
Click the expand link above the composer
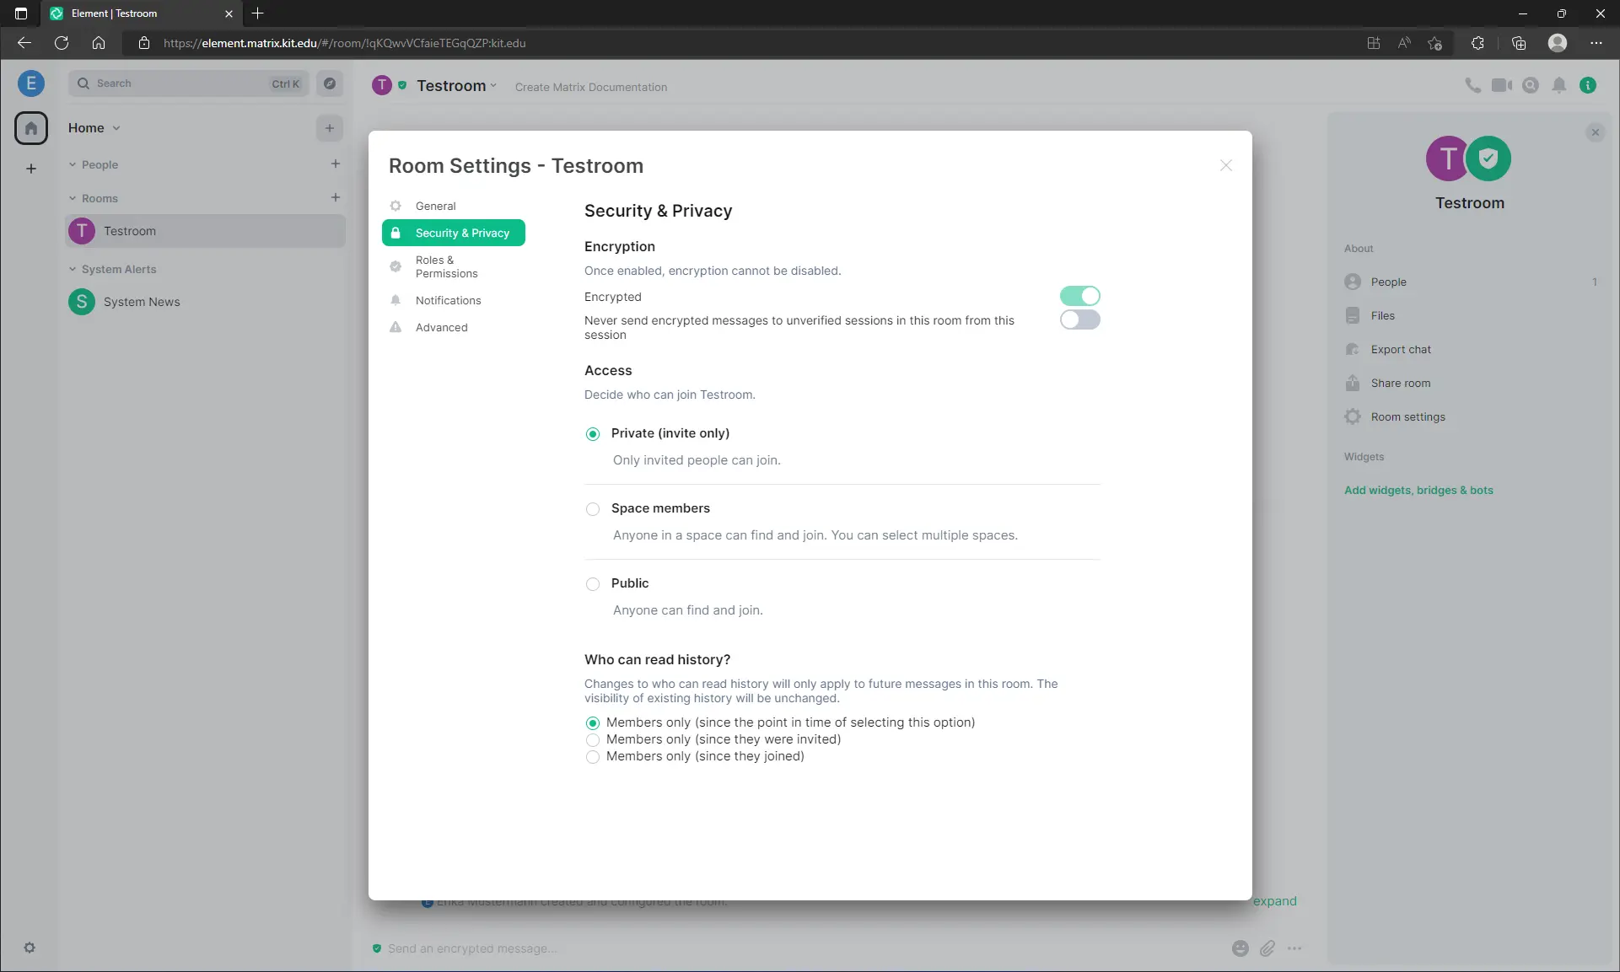1276,900
